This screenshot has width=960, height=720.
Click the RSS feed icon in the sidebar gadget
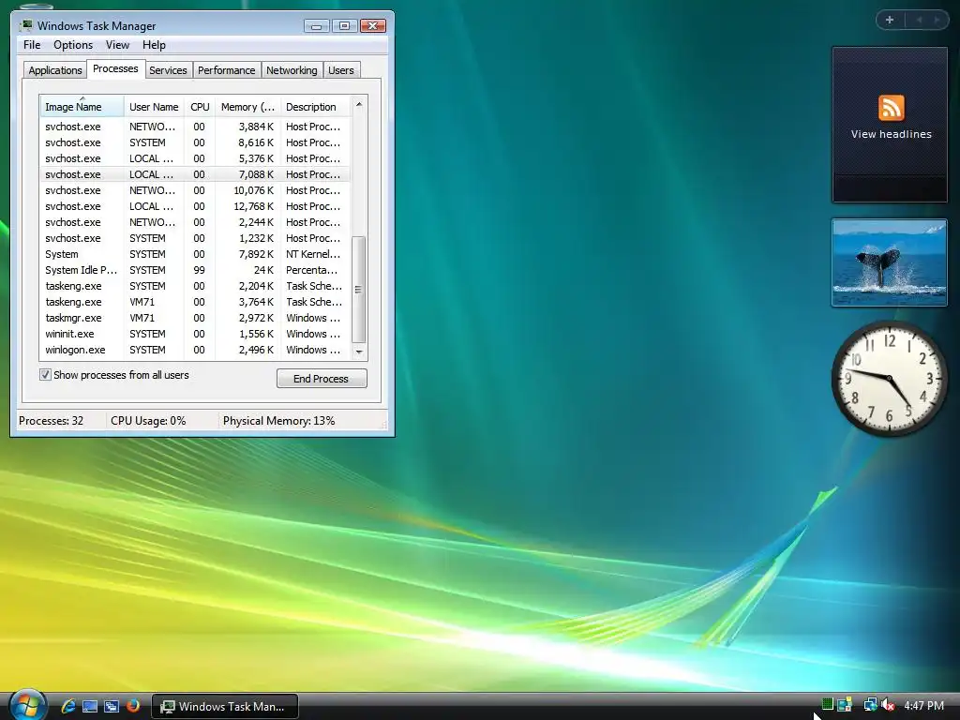(891, 108)
